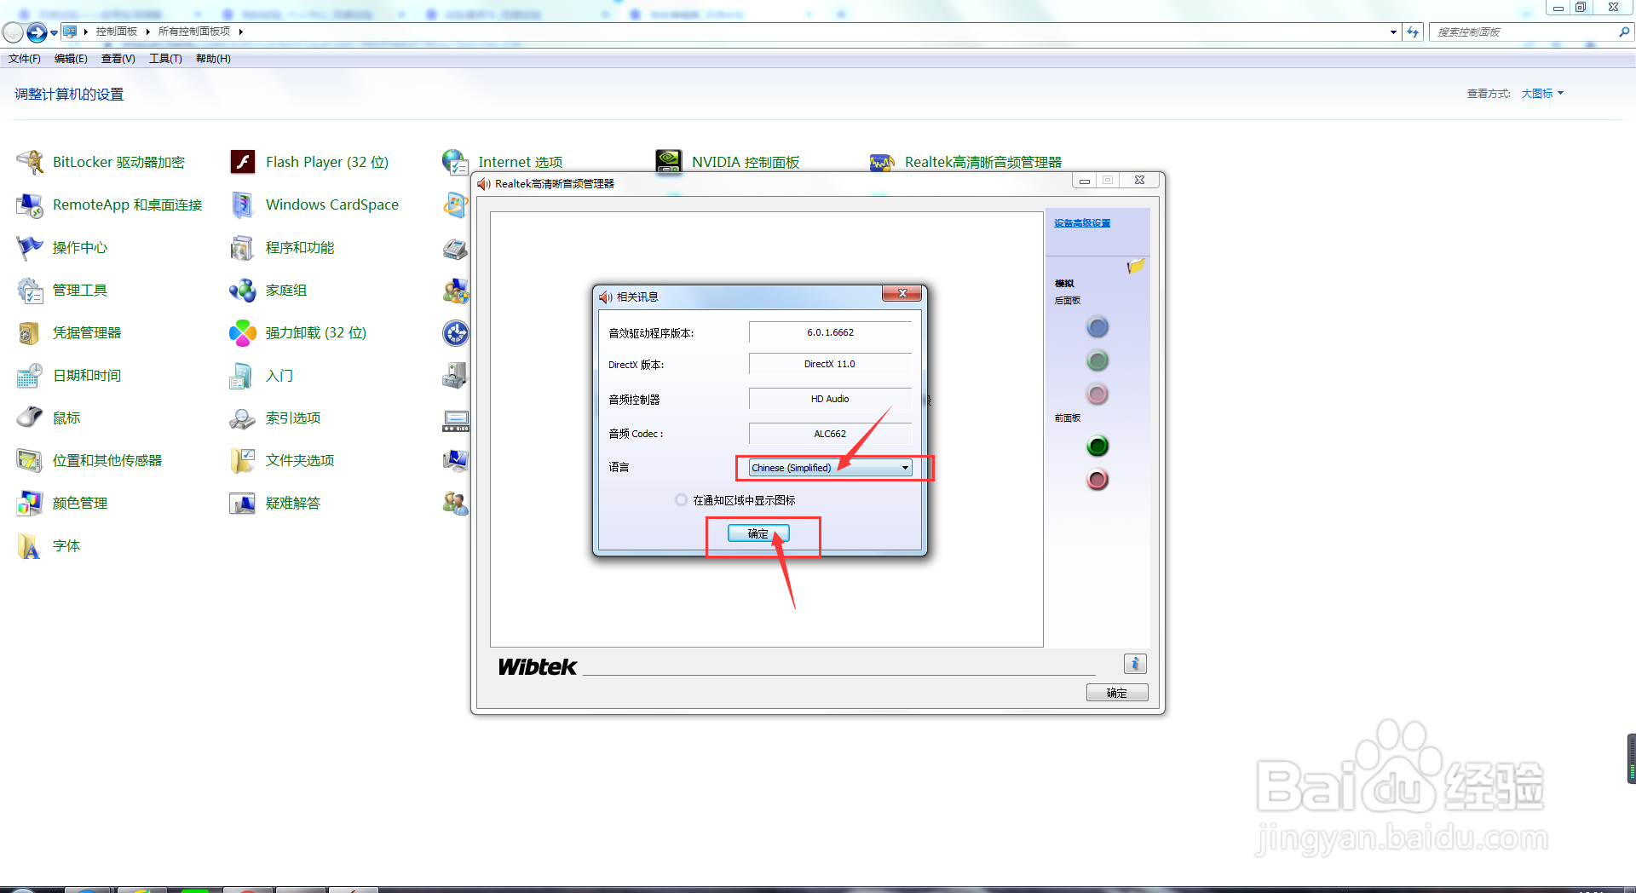This screenshot has height=893, width=1636.
Task: Open Realtek高清晰音频管理器 control panel icon
Action: pos(882,162)
